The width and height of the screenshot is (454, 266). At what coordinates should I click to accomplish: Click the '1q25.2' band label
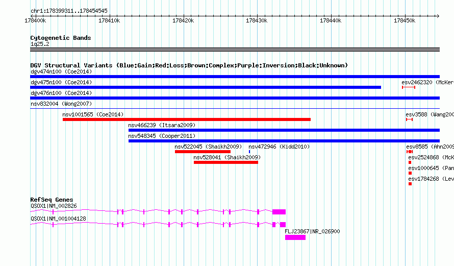40,44
